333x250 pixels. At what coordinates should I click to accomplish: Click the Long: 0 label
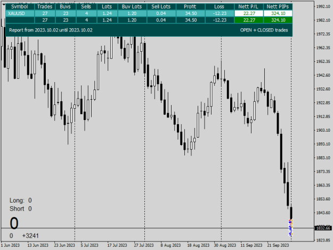pos(21,200)
